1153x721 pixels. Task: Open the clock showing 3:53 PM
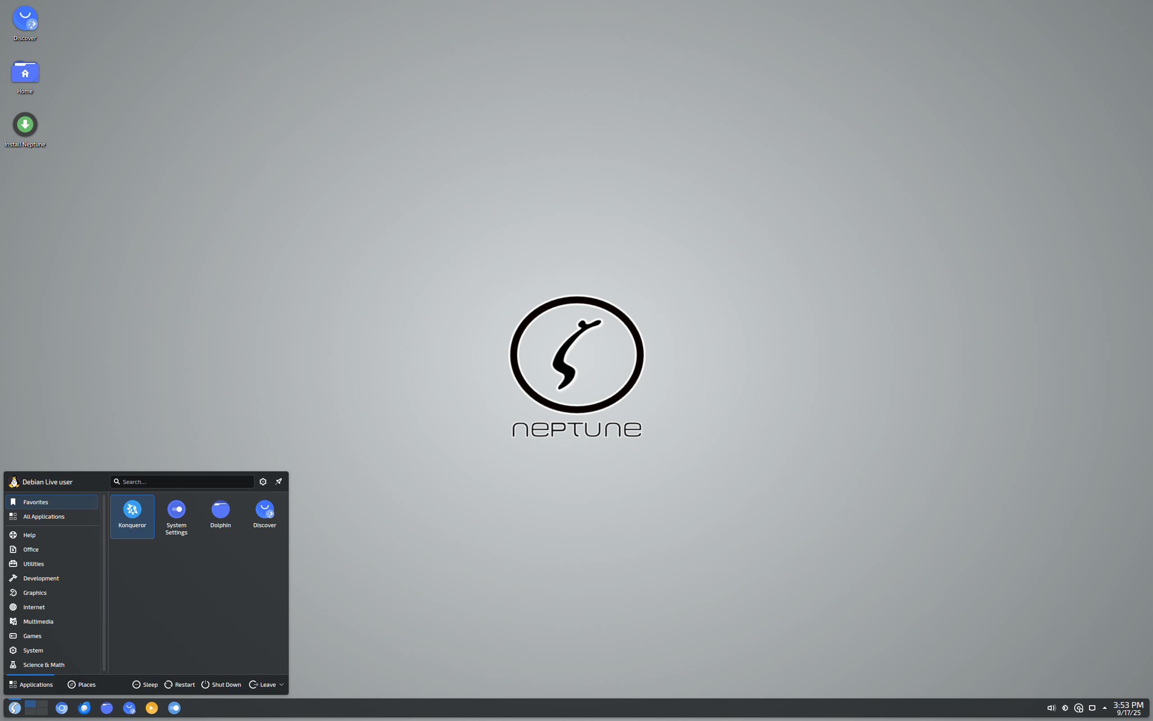pos(1128,708)
